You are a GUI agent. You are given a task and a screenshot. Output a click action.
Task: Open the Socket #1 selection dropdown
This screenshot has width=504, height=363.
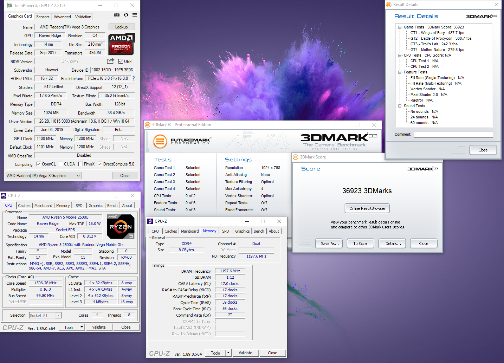tap(45, 316)
